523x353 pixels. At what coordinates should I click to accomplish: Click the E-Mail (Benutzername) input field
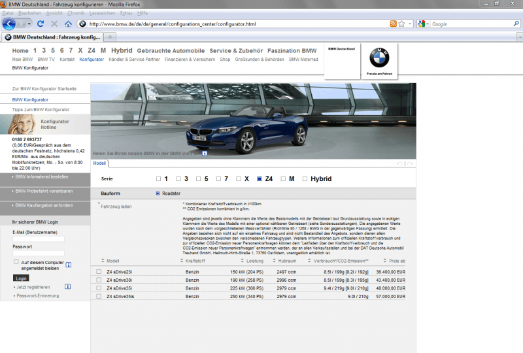pyautogui.click(x=39, y=239)
